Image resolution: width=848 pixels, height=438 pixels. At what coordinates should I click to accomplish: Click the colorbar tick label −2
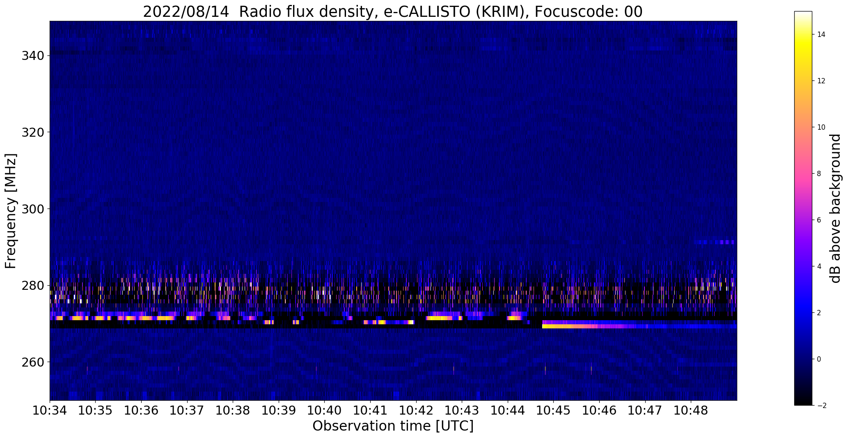821,406
